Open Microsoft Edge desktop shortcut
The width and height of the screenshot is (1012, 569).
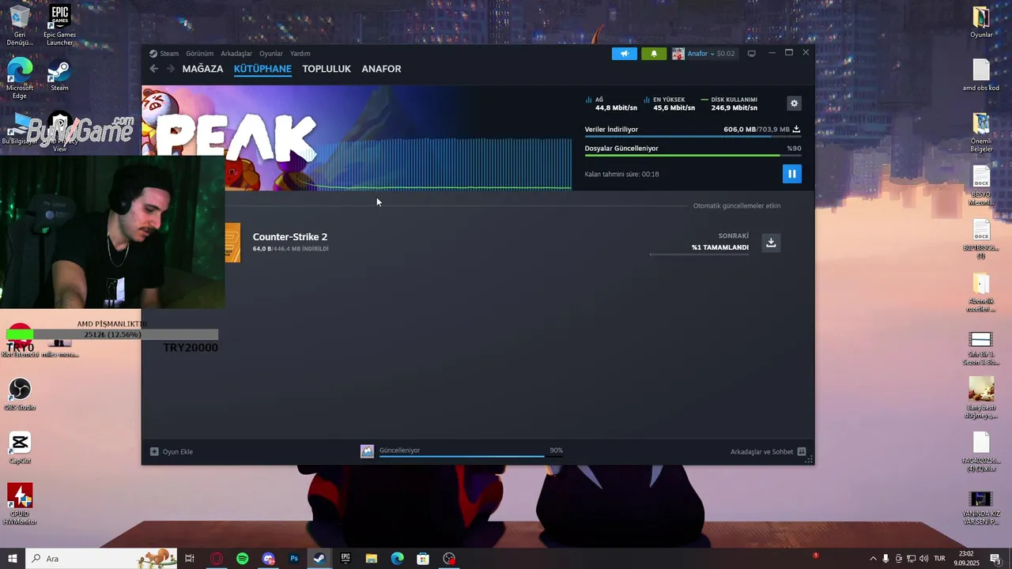coord(20,79)
